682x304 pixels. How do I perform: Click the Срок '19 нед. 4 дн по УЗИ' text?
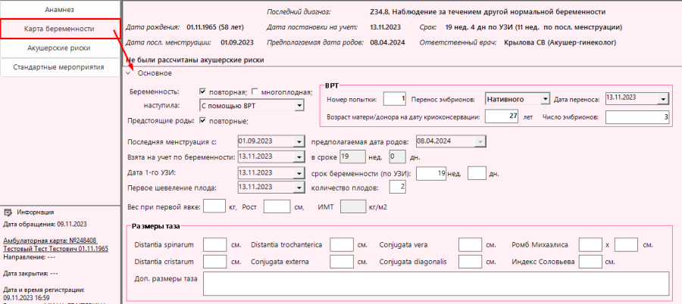click(533, 27)
